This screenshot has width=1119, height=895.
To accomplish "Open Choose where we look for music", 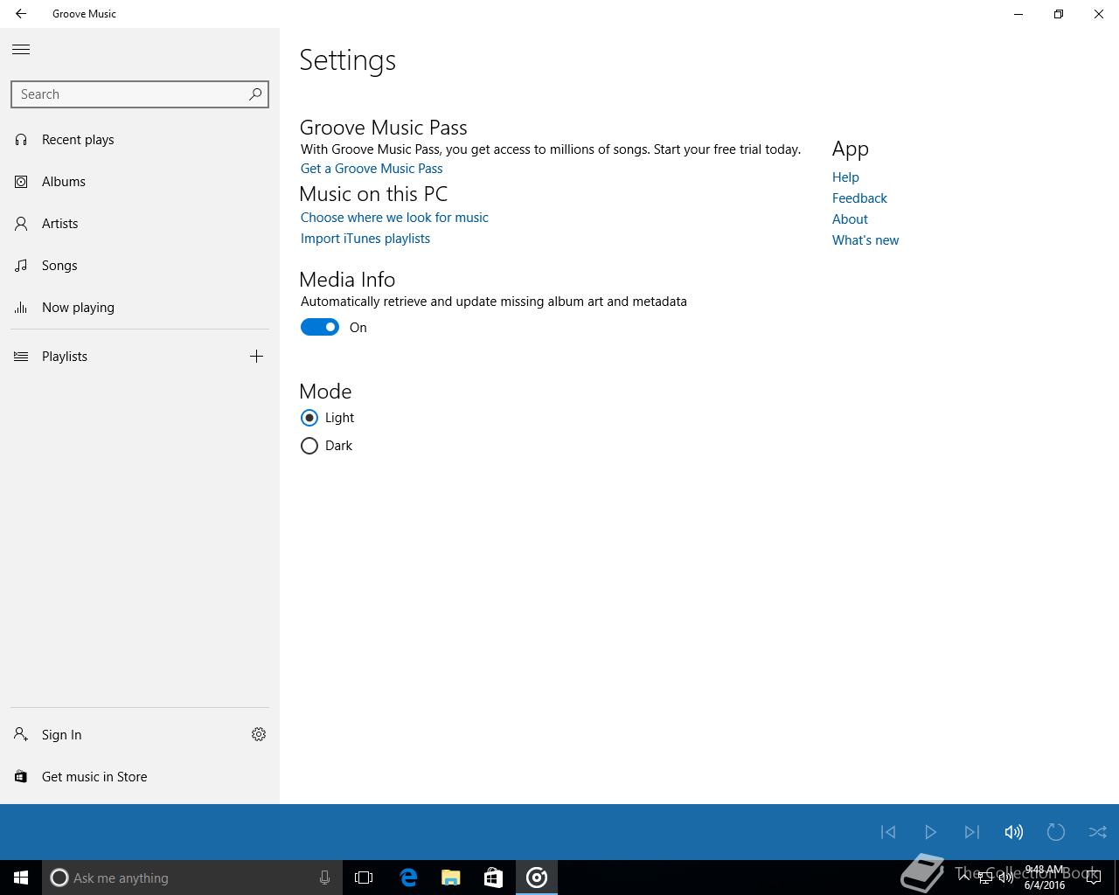I will [x=394, y=218].
